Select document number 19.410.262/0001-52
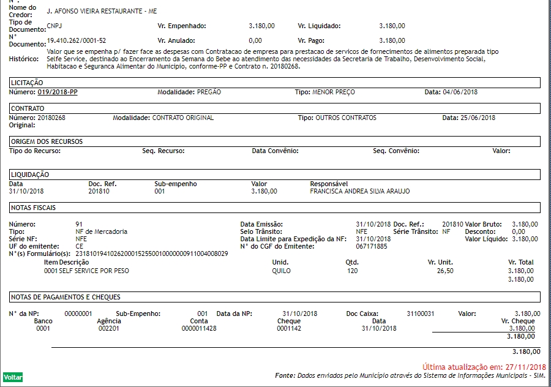The width and height of the screenshot is (551, 387). (77, 40)
